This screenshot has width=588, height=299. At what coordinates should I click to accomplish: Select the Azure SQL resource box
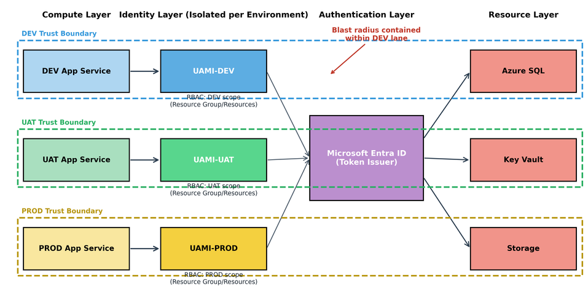point(523,71)
